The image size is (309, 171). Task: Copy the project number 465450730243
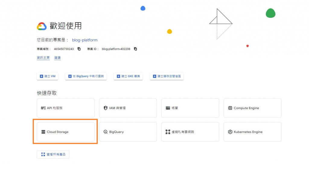79,49
